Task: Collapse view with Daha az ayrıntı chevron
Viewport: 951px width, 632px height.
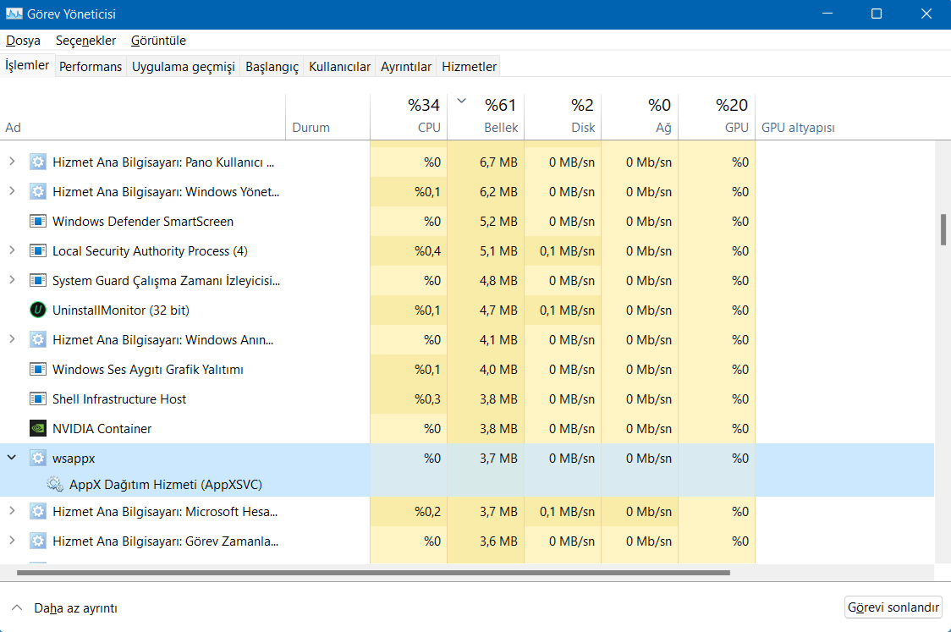Action: [x=17, y=607]
